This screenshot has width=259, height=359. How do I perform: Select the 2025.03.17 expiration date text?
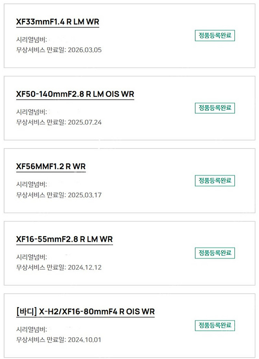coord(85,195)
